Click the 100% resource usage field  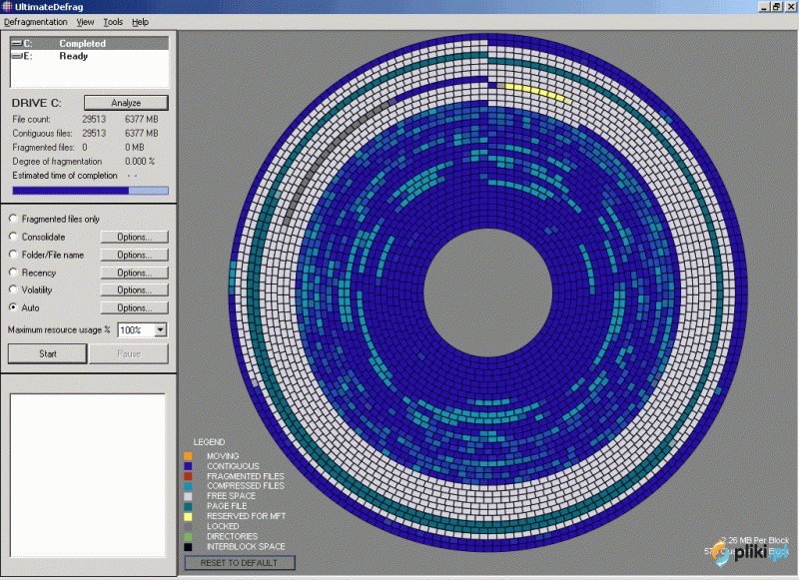pyautogui.click(x=136, y=330)
